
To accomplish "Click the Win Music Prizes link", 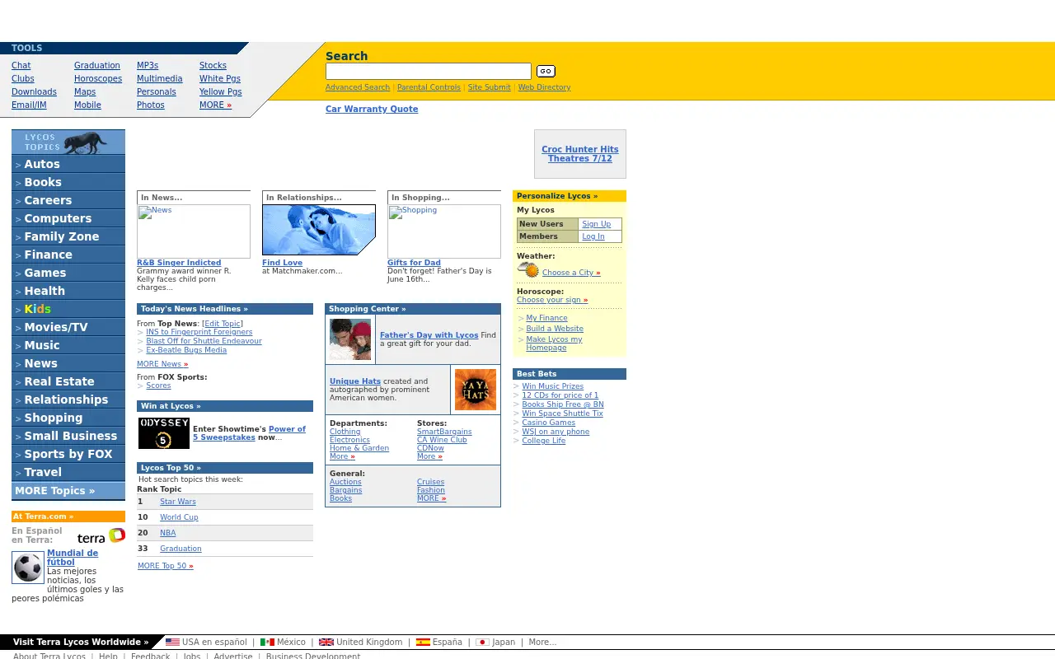I will click(552, 386).
